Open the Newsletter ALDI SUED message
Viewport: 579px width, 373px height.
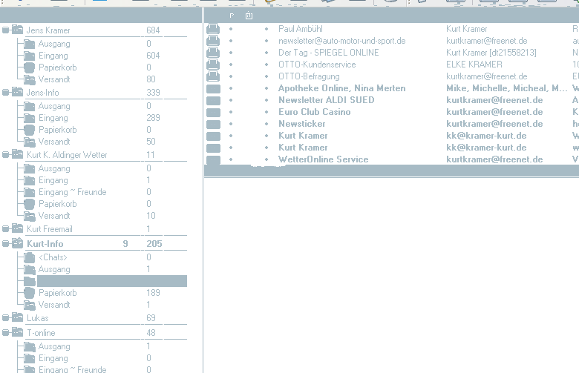point(326,100)
